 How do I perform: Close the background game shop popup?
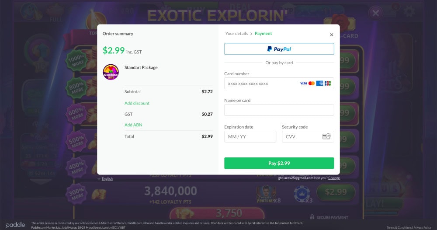375,13
